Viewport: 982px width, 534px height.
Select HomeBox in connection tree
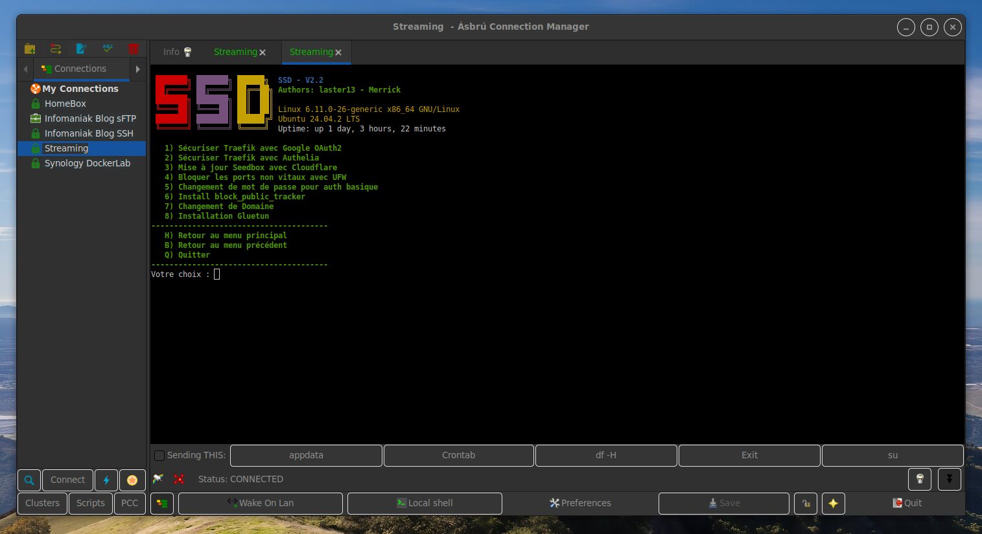65,104
